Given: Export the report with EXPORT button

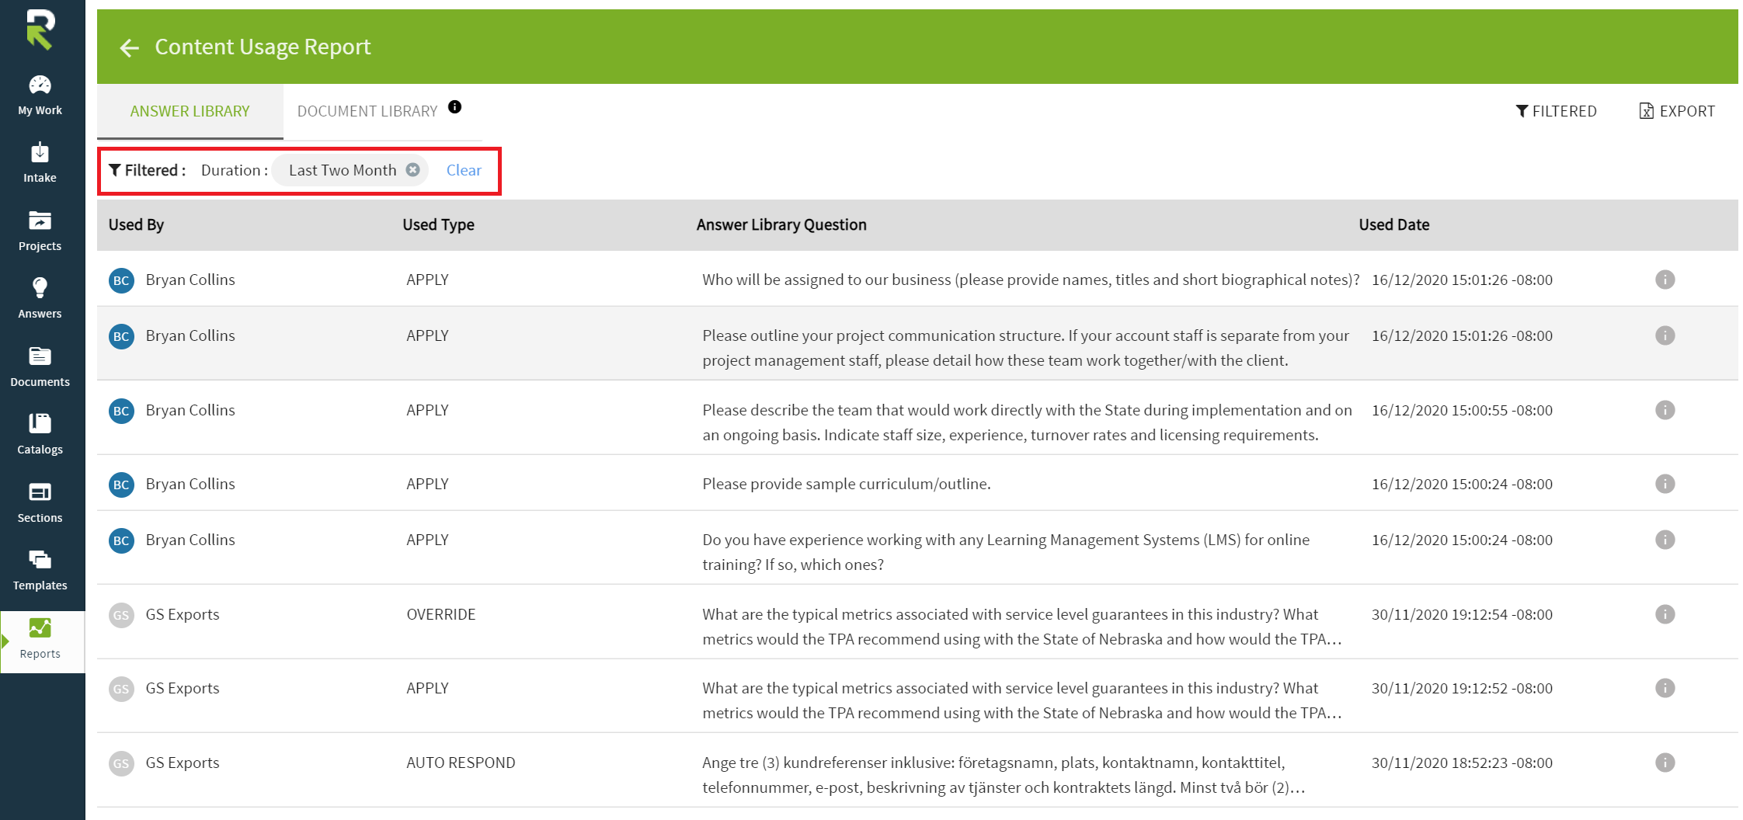Looking at the screenshot, I should point(1677,111).
